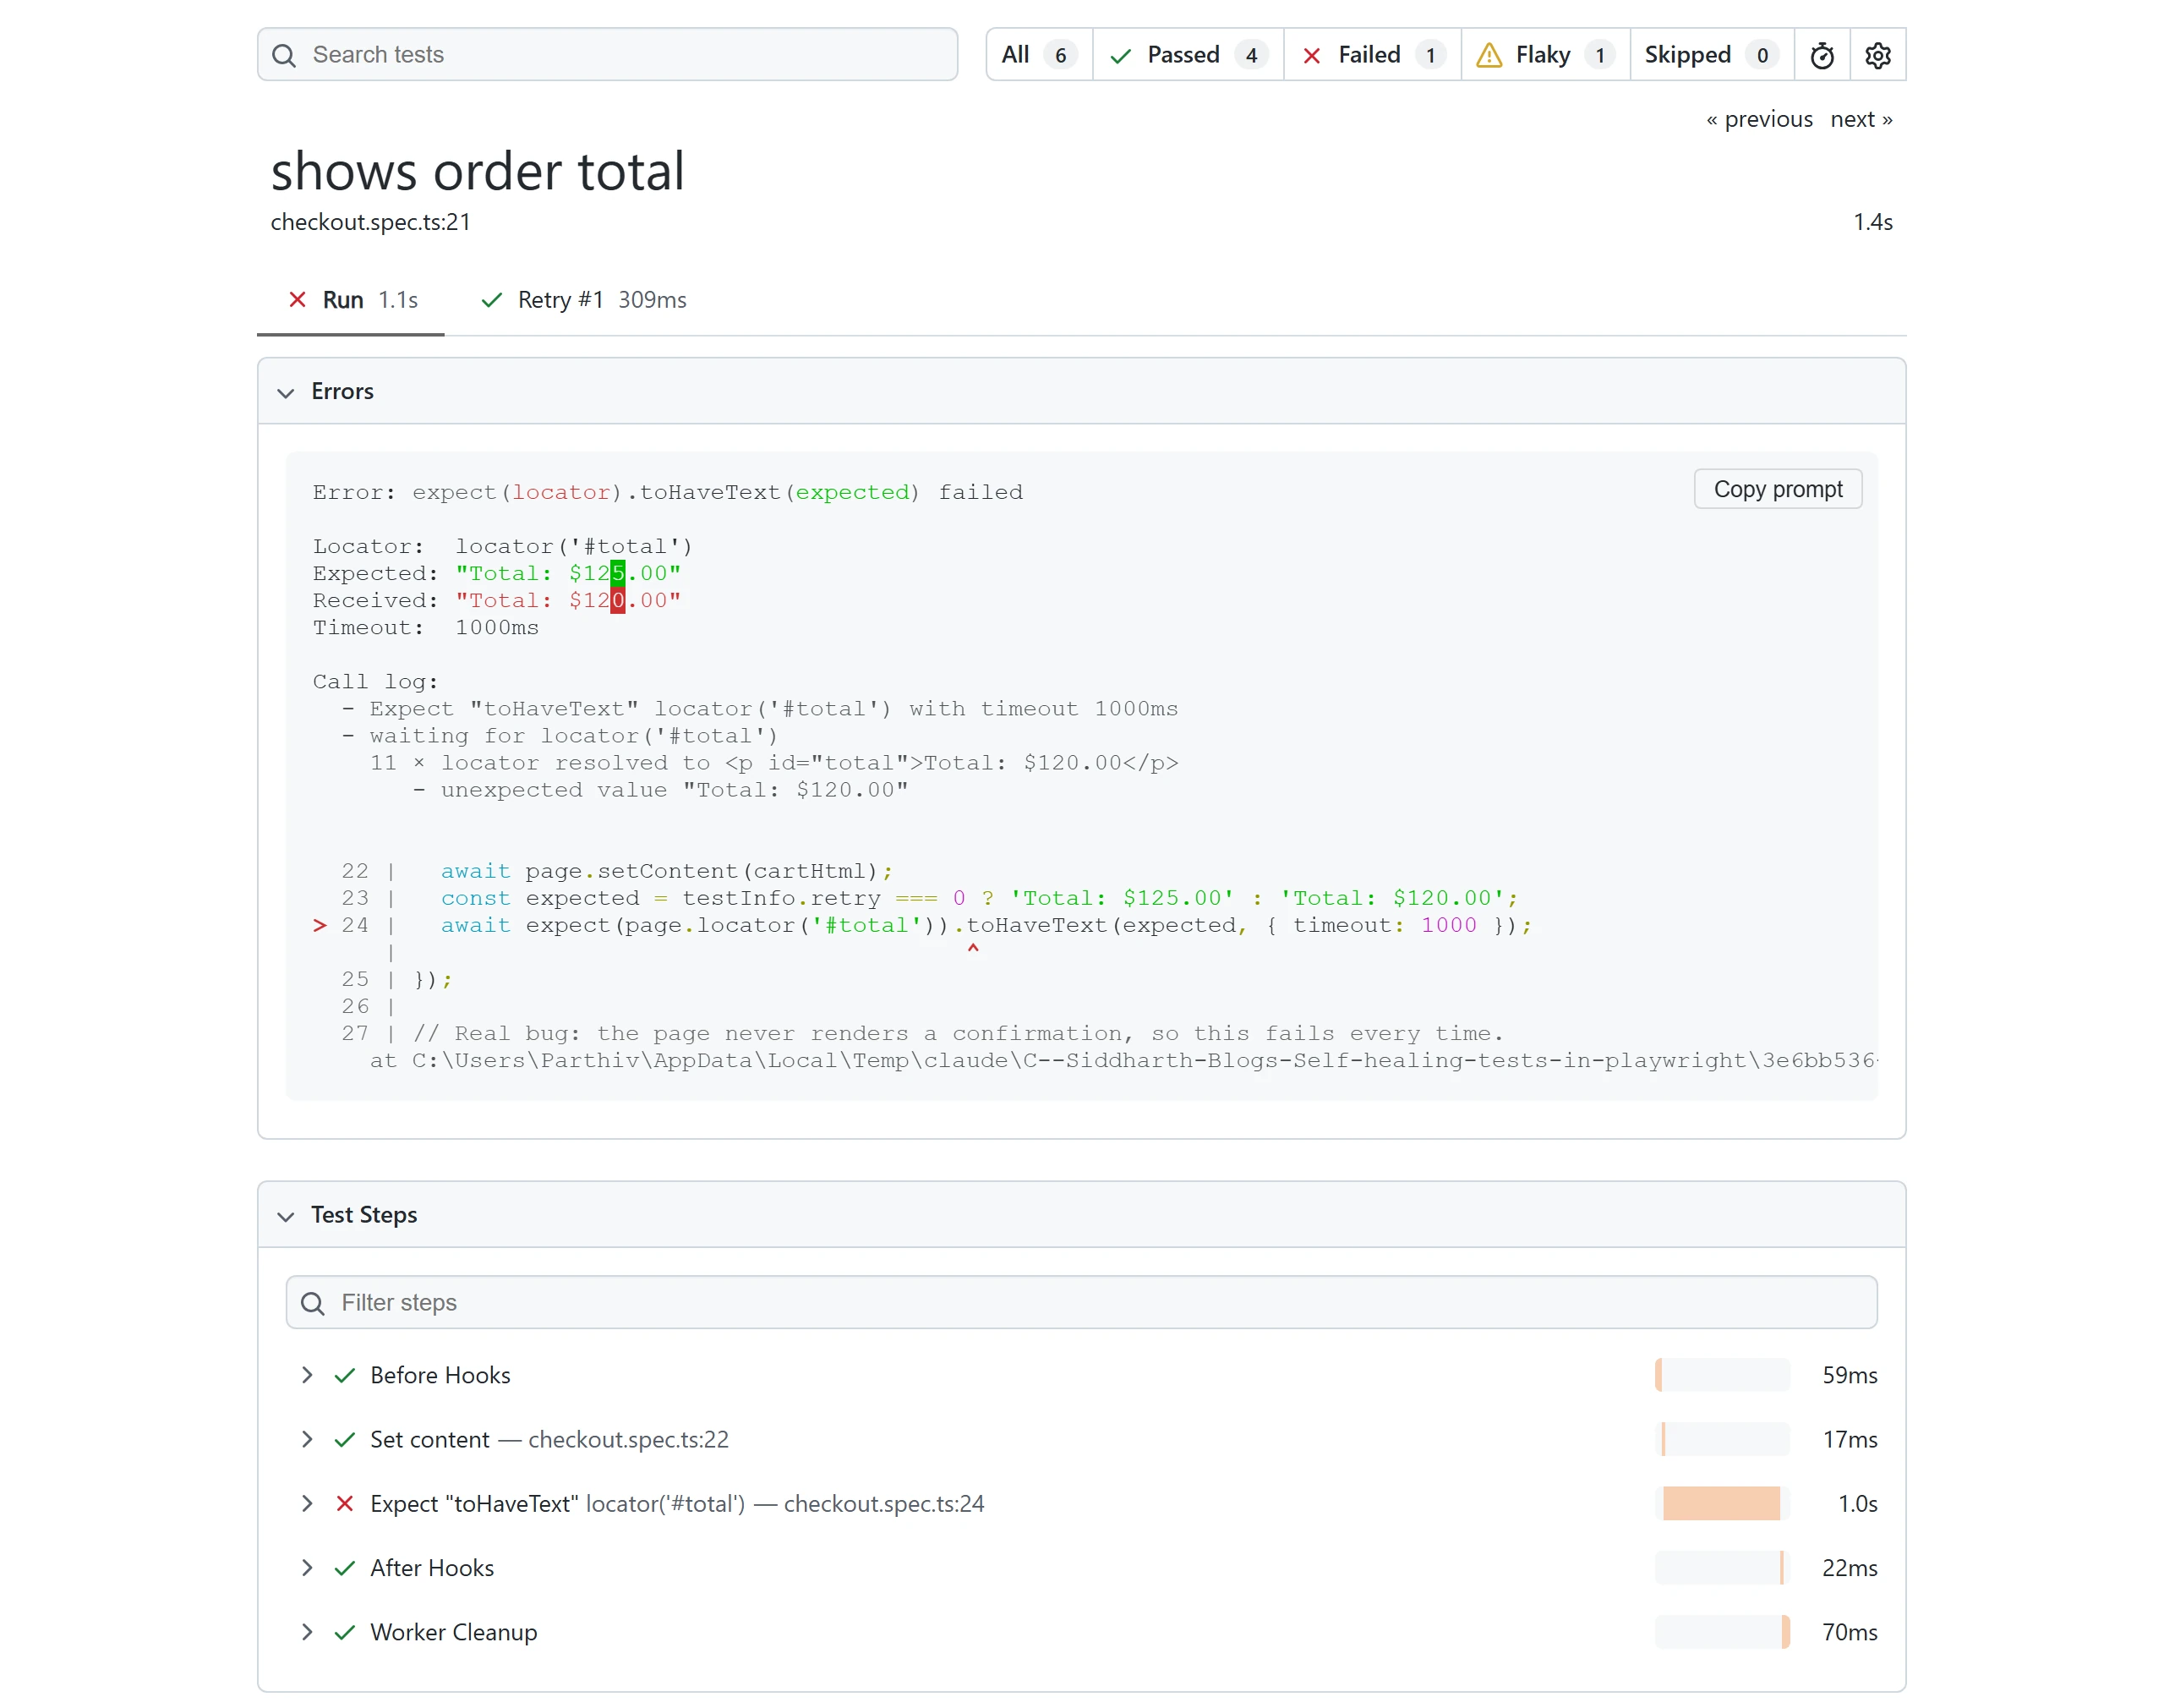Go to the previous test link
This screenshot has width=2164, height=1708.
point(1758,119)
